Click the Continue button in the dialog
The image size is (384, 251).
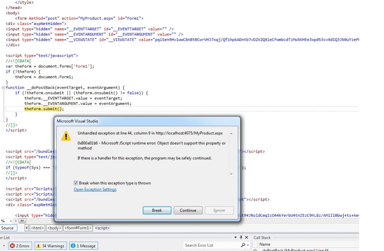tap(188, 210)
